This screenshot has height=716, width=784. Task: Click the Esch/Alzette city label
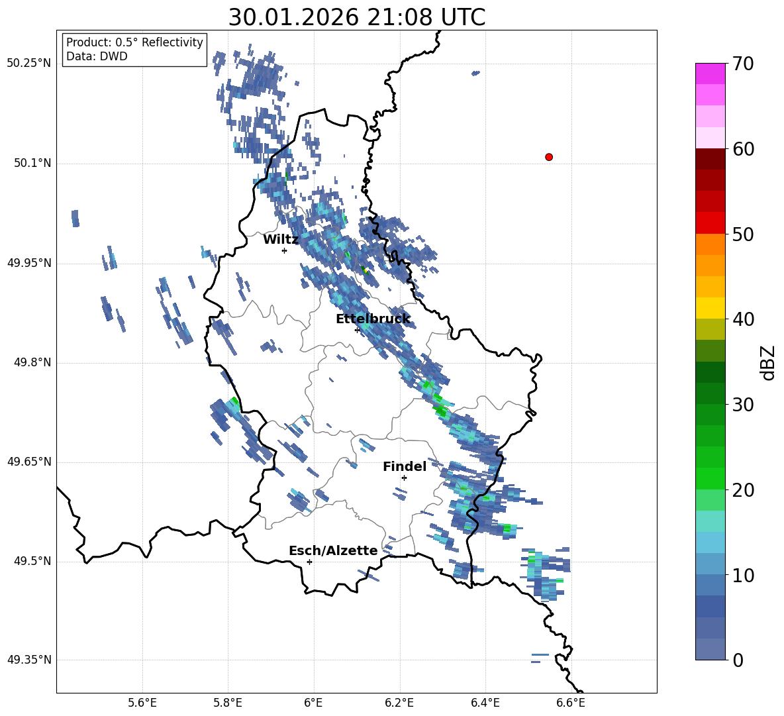click(x=333, y=550)
